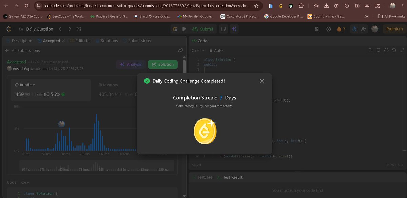Image resolution: width=407 pixels, height=198 pixels.
Task: Click the invite user icon
Action: click(364, 29)
